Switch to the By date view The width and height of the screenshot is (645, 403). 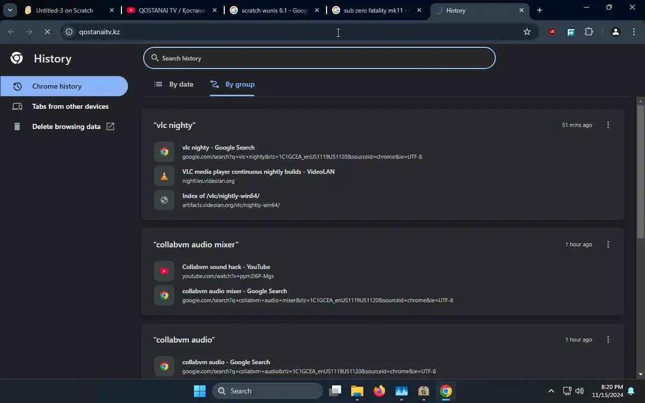(174, 84)
